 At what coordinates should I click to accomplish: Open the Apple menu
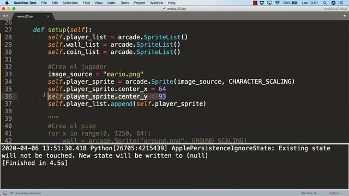tap(7, 3)
